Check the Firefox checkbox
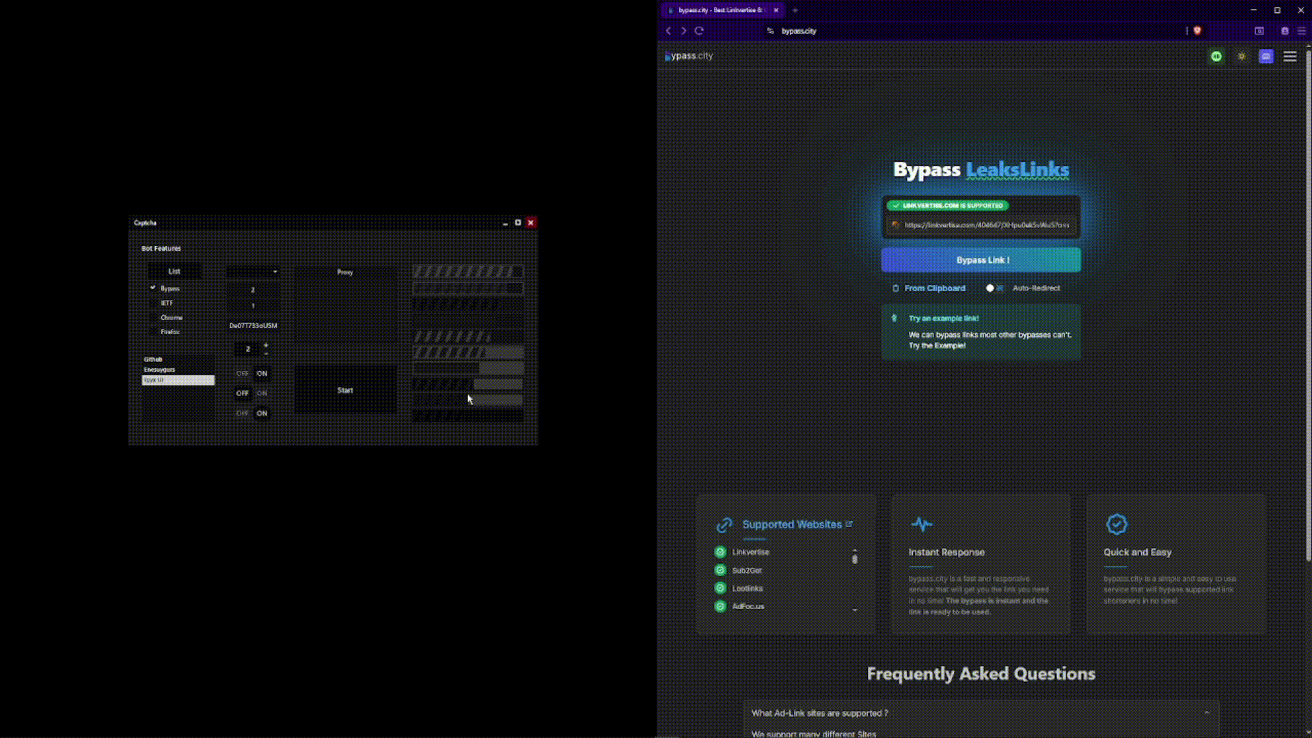The image size is (1312, 738). pyautogui.click(x=153, y=332)
